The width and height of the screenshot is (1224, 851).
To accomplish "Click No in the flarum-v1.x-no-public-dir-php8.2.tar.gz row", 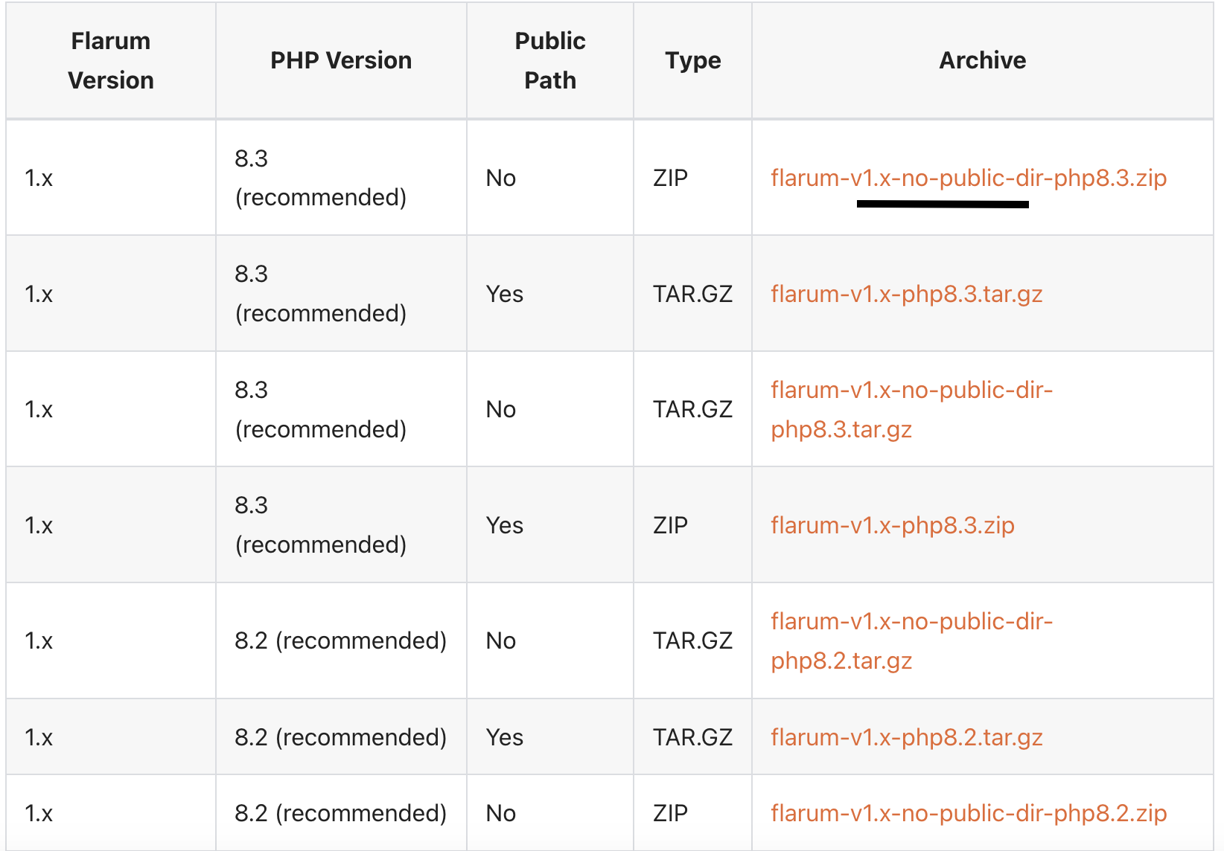I will tap(501, 640).
